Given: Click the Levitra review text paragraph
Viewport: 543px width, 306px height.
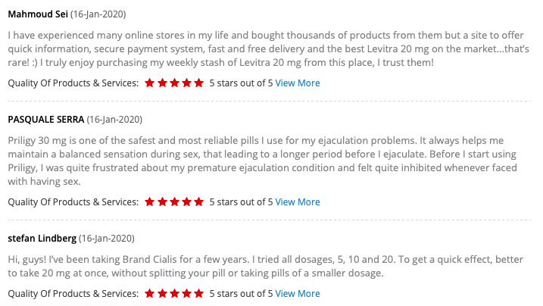Looking at the screenshot, I should [265, 48].
